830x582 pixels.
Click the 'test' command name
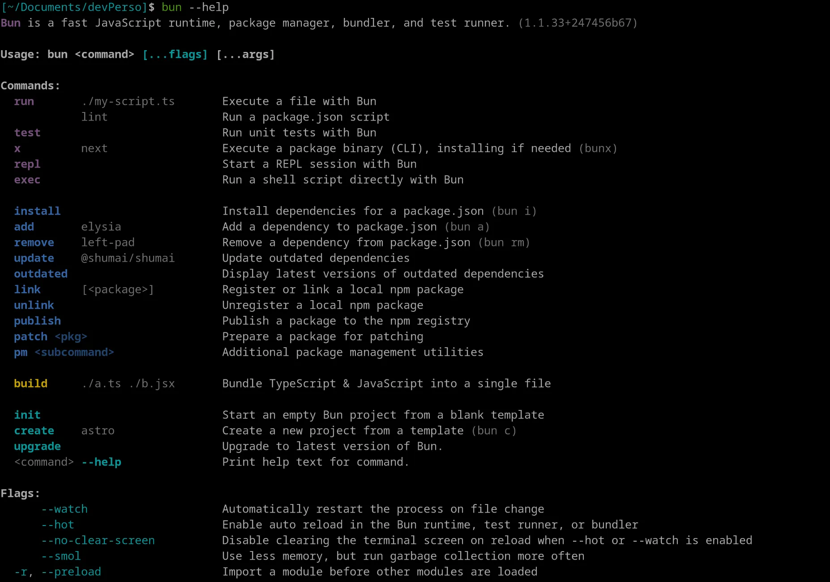pyautogui.click(x=27, y=133)
